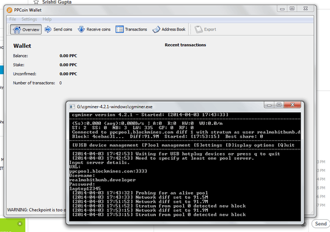Click the Checkpoint WARNING status text
This screenshot has width=330, height=232.
pos(37,210)
